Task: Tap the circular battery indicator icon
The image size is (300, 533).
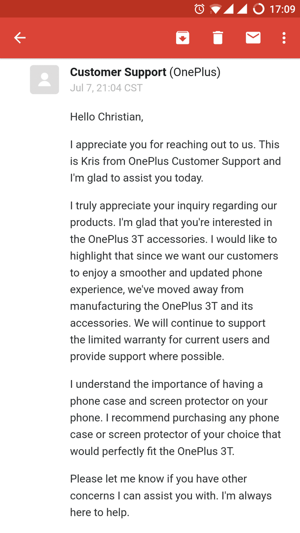Action: coord(259,9)
